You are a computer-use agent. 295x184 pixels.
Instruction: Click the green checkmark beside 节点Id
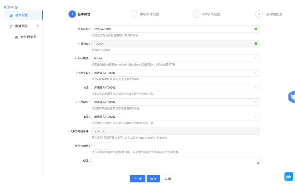[x=255, y=44]
